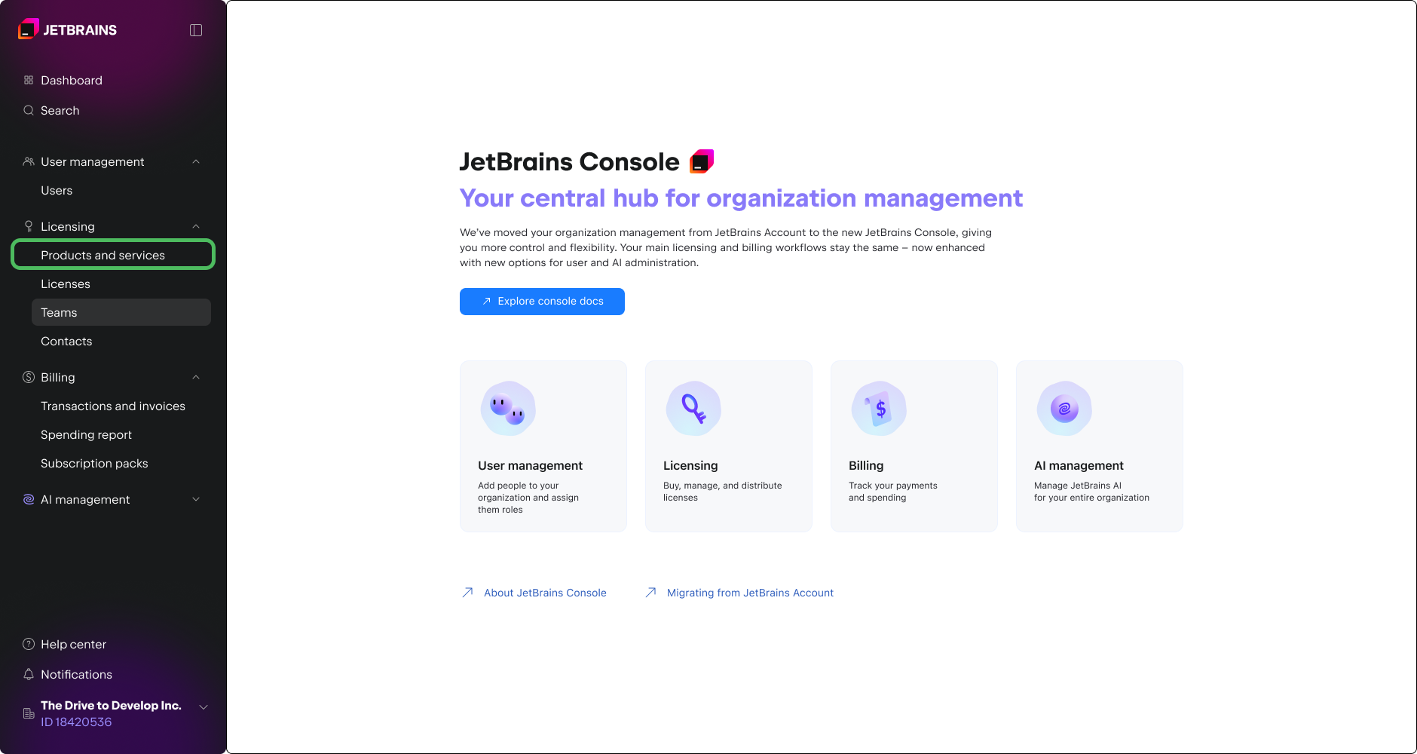Open Notifications via the bell icon

pos(28,674)
